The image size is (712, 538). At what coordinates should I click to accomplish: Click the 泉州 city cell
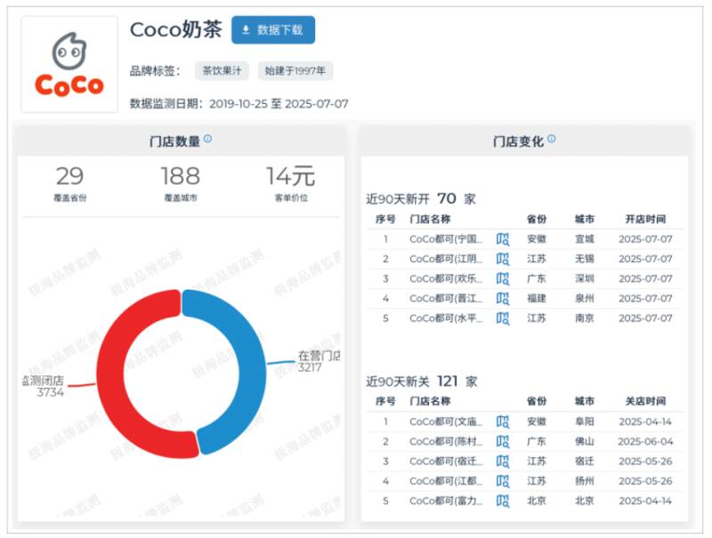click(x=585, y=299)
